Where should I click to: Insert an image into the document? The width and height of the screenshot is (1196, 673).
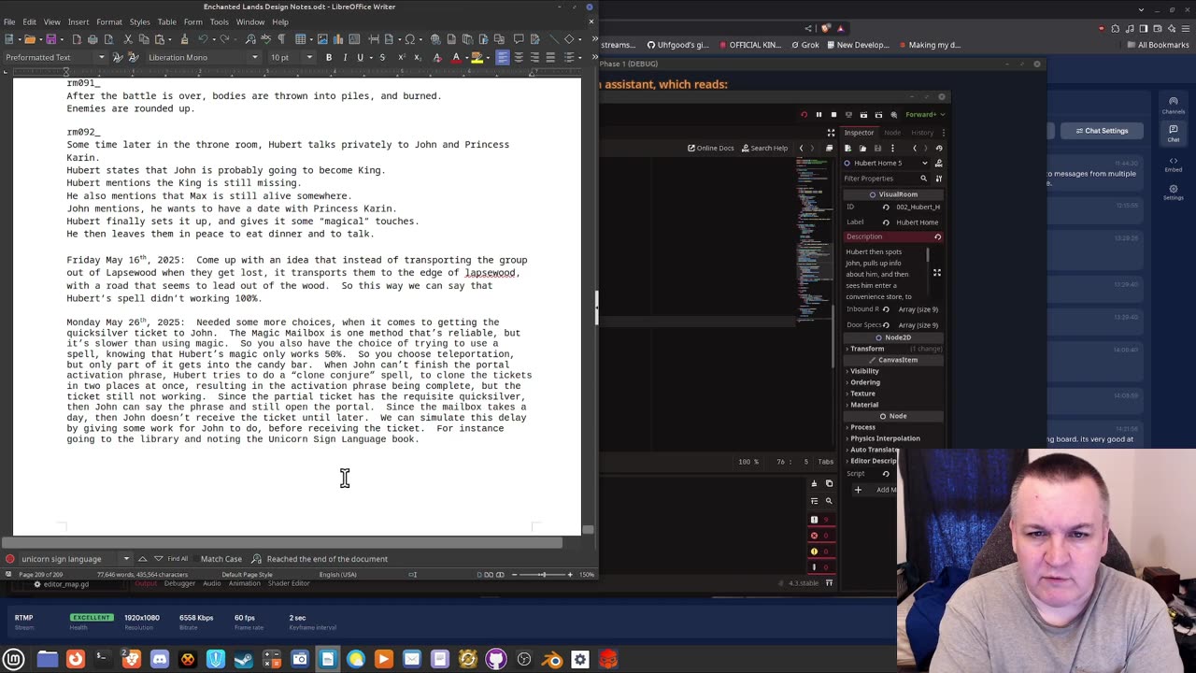pos(323,39)
